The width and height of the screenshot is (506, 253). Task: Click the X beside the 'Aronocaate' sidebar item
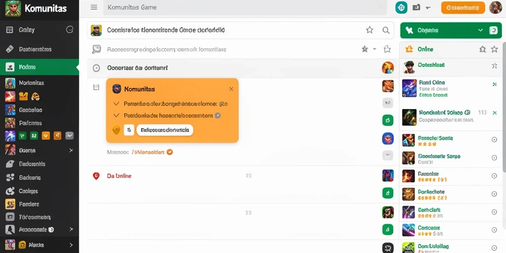tap(71, 229)
